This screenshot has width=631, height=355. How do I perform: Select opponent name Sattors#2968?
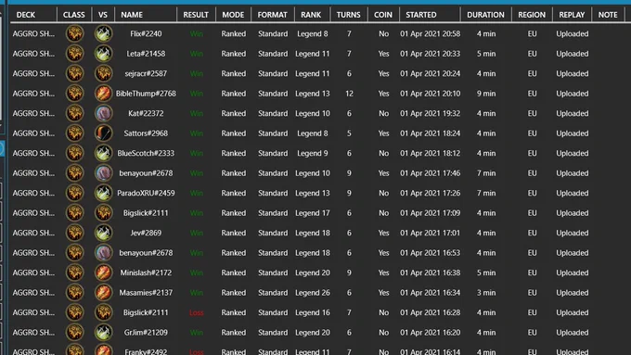146,133
